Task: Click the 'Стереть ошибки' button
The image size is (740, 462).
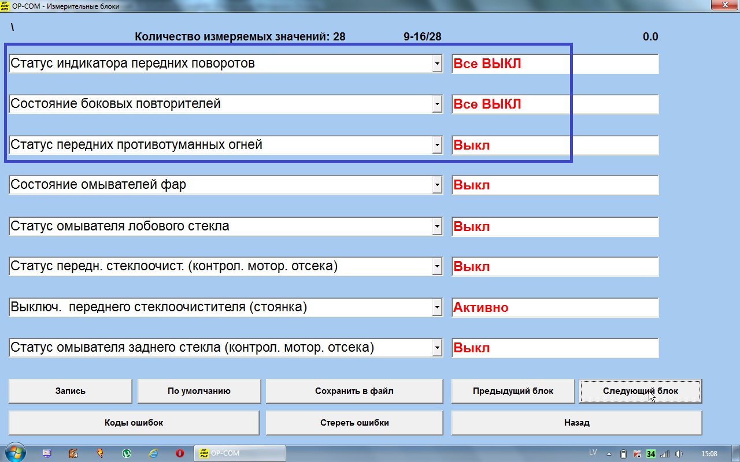Action: pos(354,423)
